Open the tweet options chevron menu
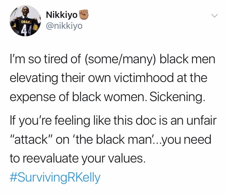This screenshot has height=194, width=227. tap(214, 15)
